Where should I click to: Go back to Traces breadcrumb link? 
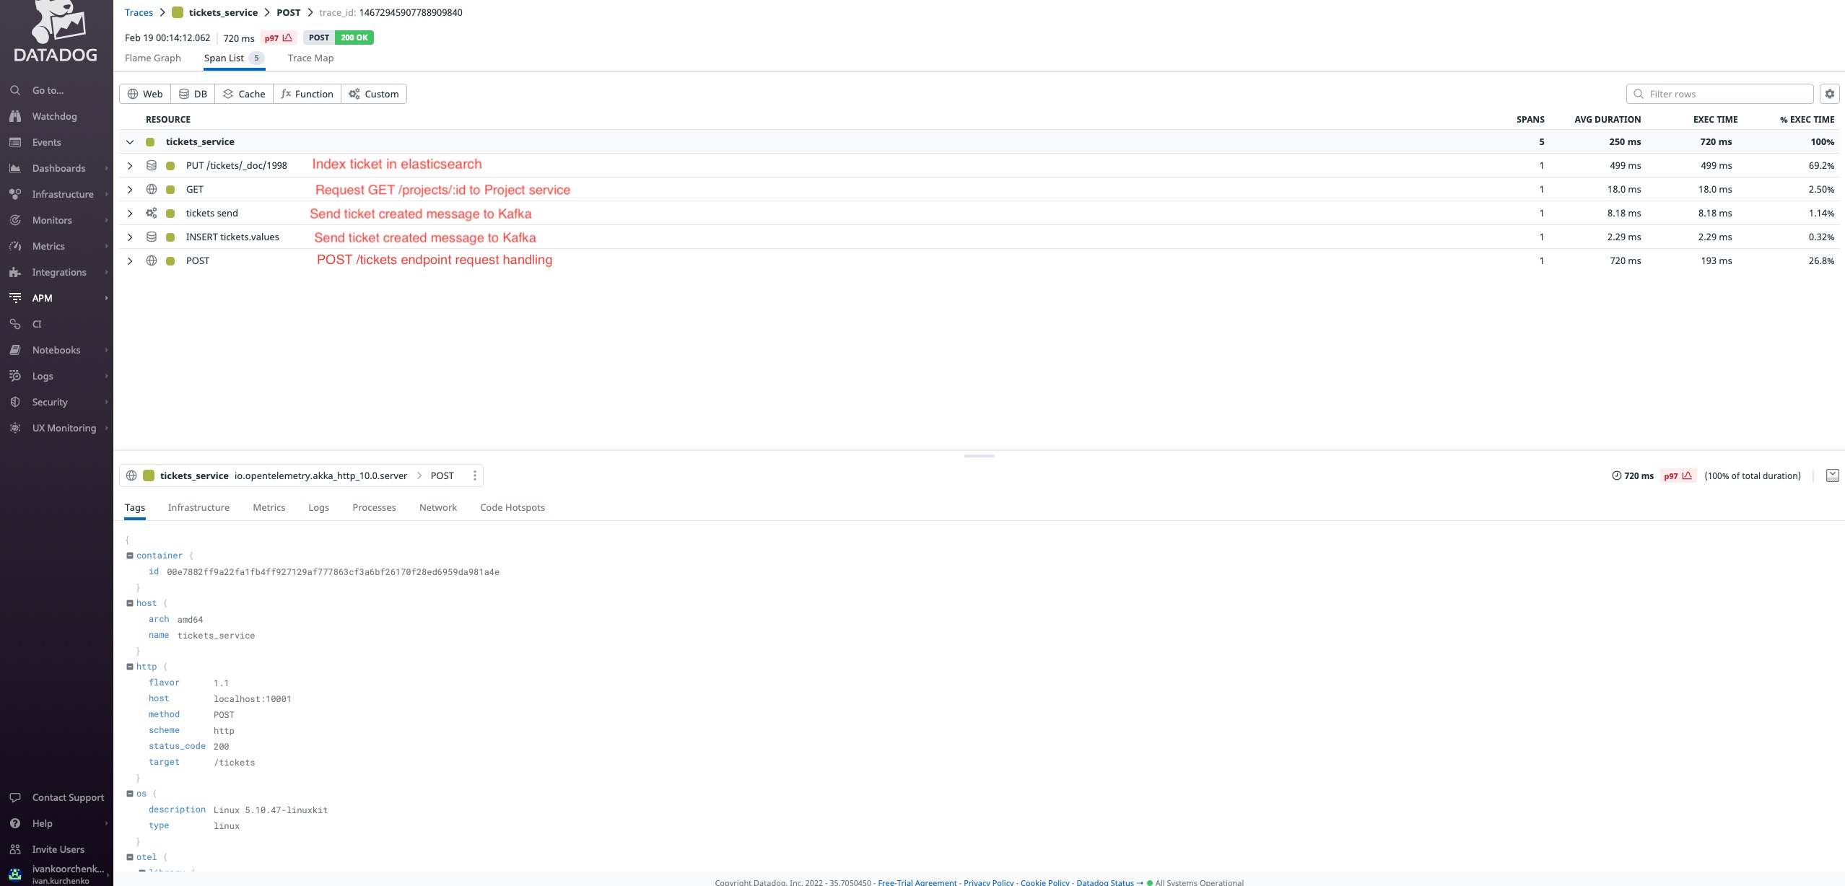click(139, 12)
